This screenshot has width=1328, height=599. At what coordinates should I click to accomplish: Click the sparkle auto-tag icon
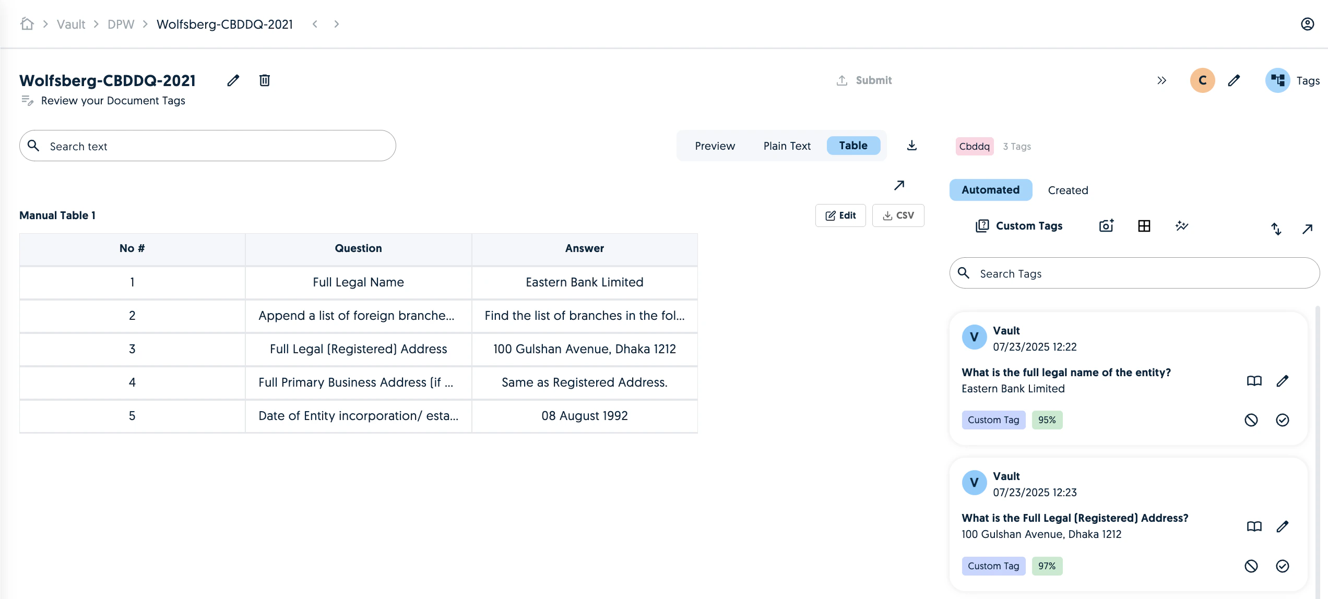[1182, 226]
